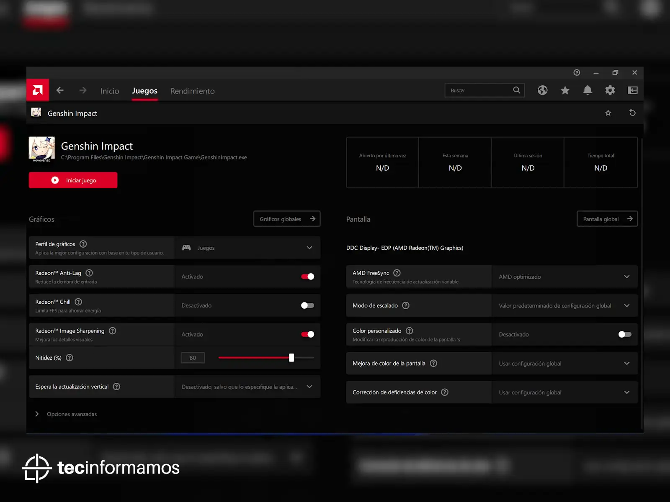Switch to the Rendimiento tab
670x502 pixels.
(x=192, y=91)
